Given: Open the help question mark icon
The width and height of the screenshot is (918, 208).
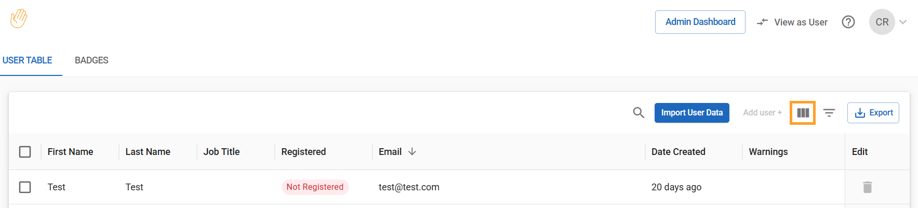Looking at the screenshot, I should (x=848, y=22).
